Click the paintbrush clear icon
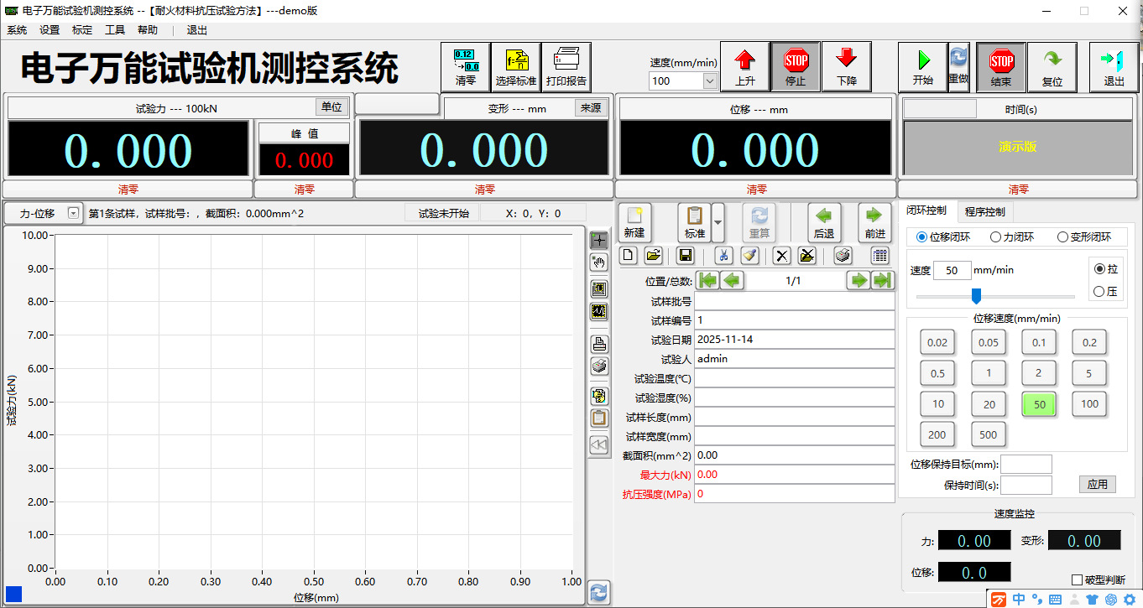The image size is (1143, 608). tap(749, 256)
